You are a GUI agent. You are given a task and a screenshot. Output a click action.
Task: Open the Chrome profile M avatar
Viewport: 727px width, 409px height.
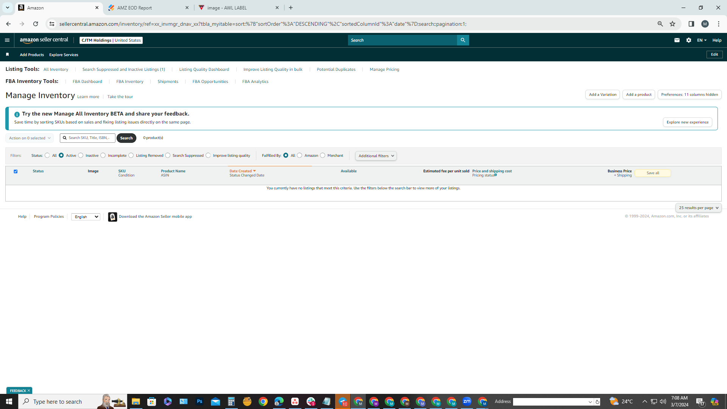tap(705, 24)
